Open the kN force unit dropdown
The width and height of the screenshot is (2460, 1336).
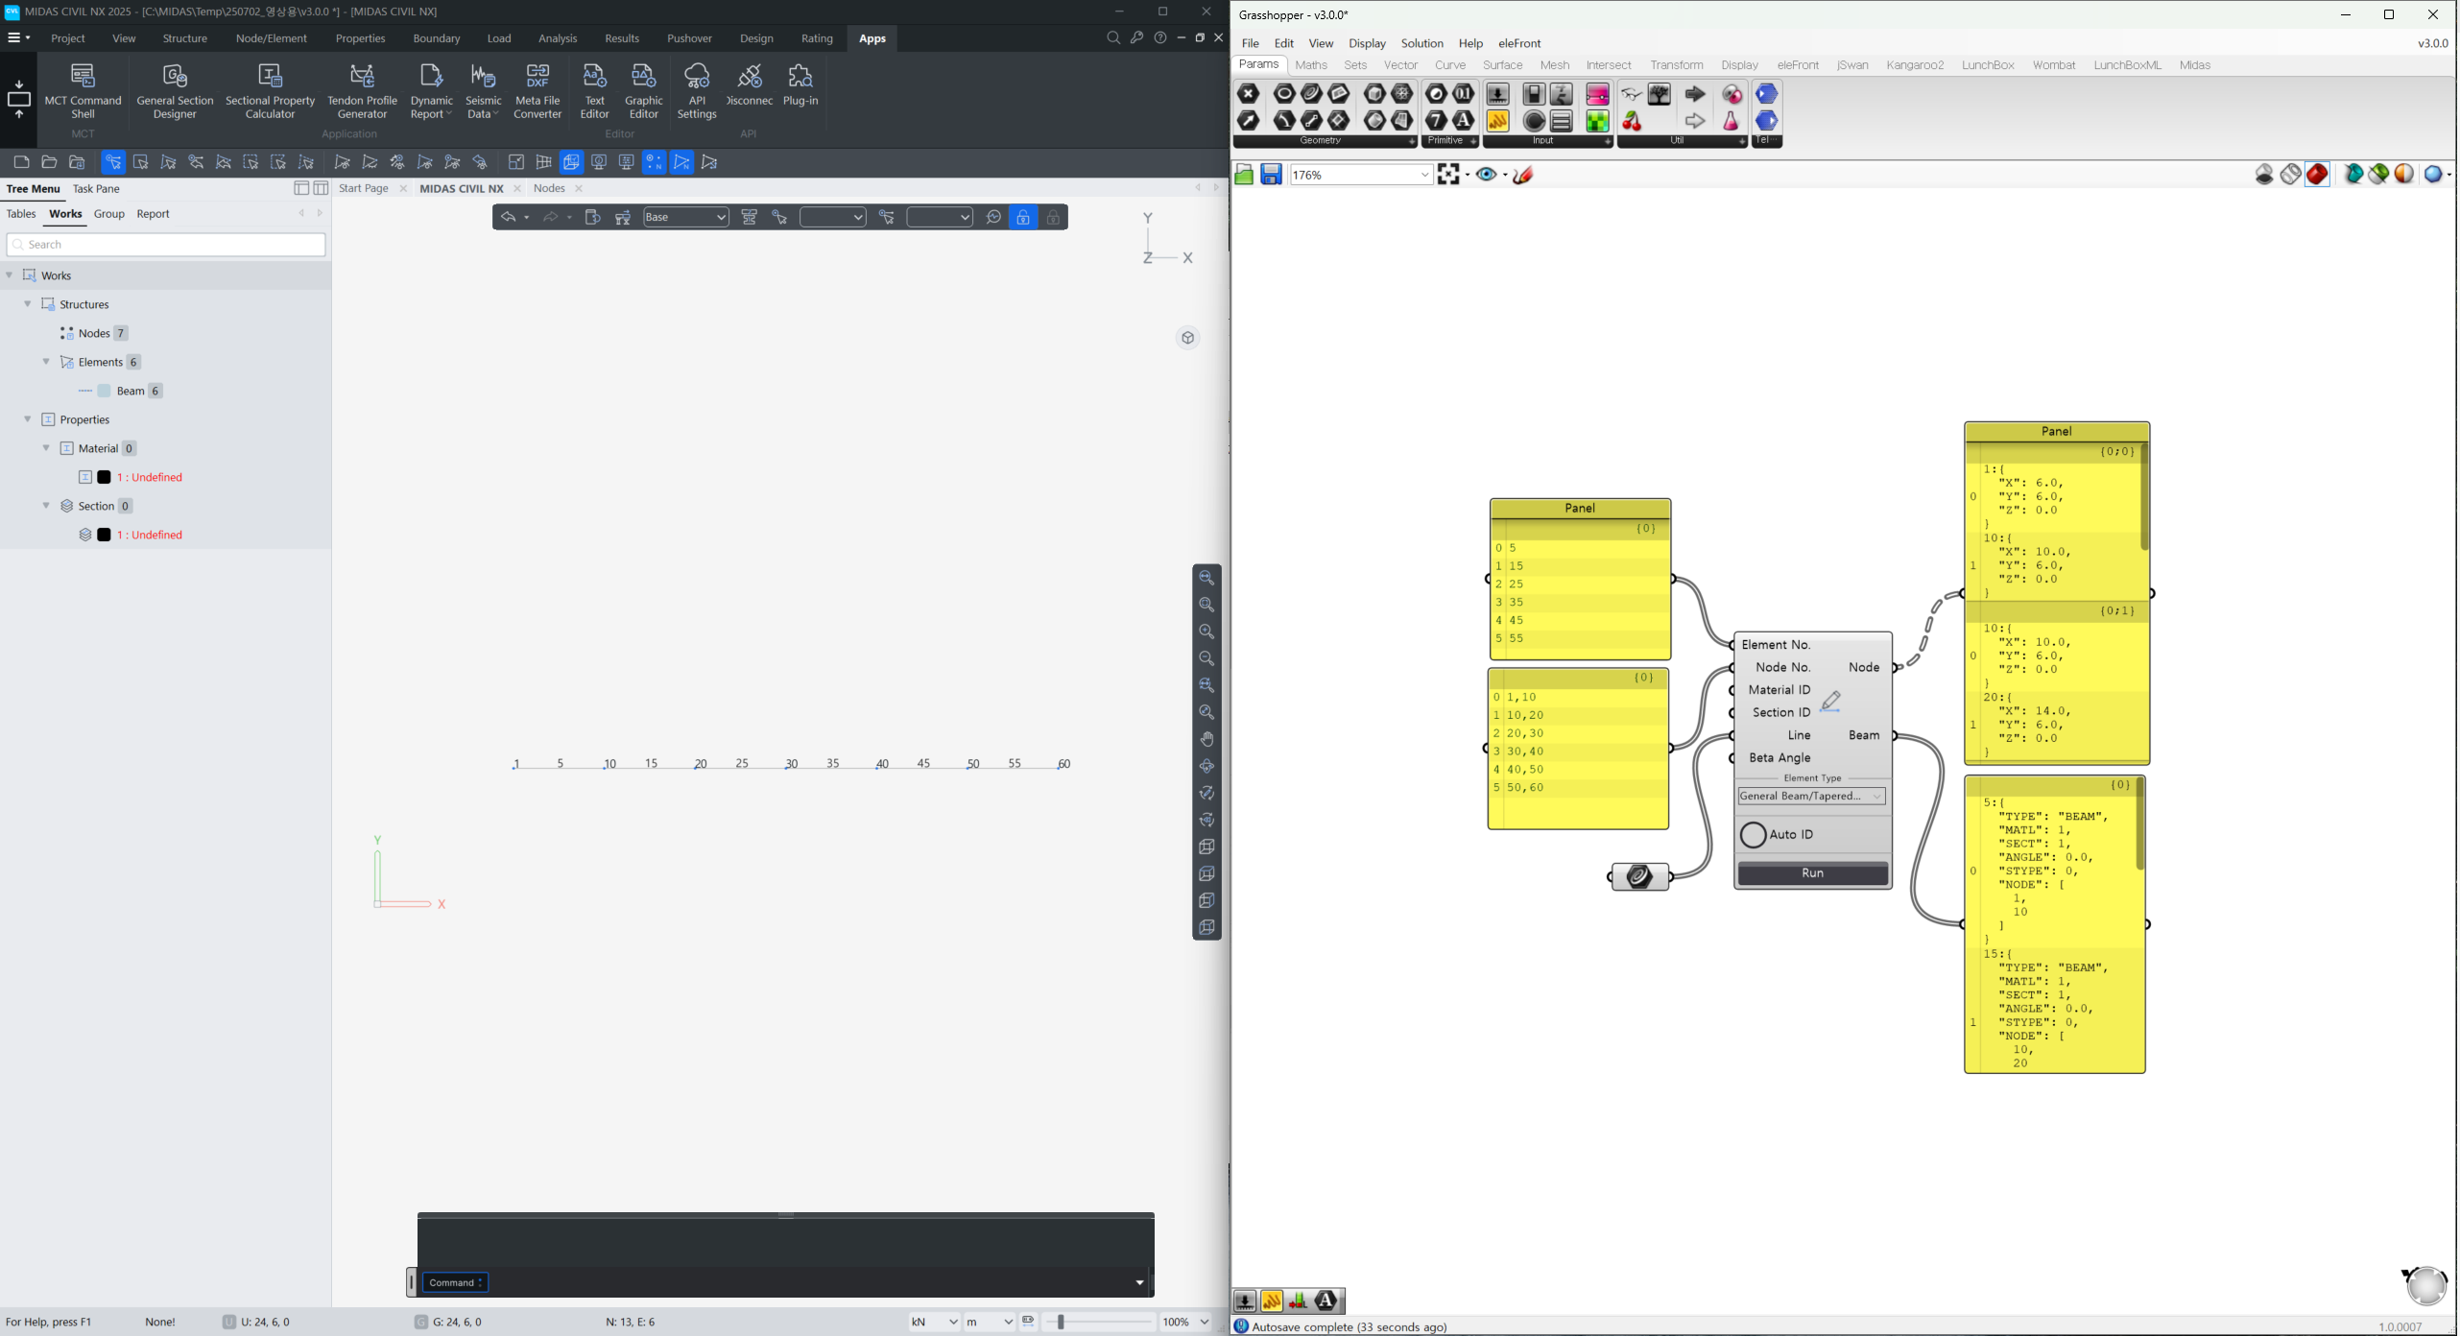[934, 1322]
